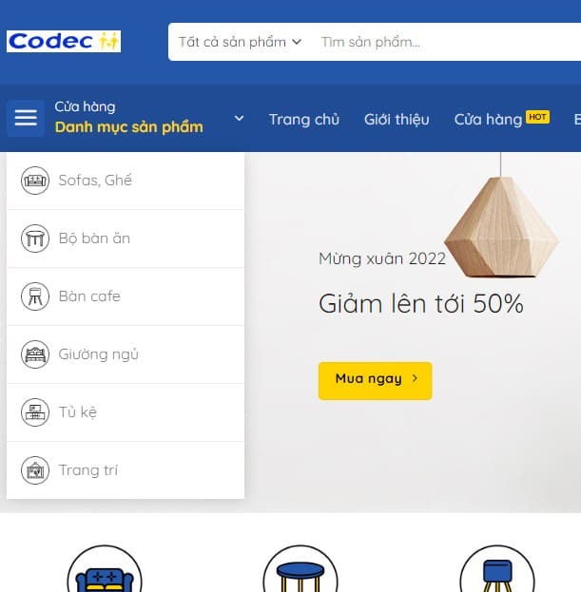Click the bed icon for Giường ngủ

[35, 354]
